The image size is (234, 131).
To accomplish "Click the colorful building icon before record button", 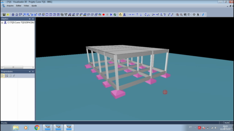I will (100, 15).
